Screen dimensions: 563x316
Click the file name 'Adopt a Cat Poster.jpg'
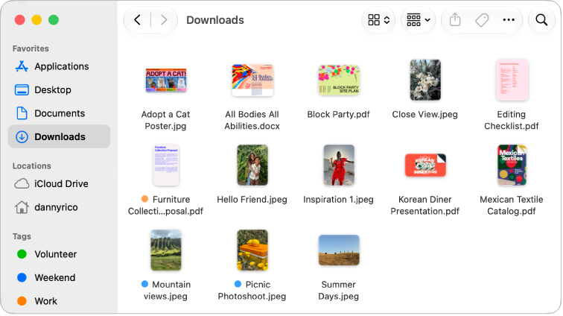tap(165, 120)
